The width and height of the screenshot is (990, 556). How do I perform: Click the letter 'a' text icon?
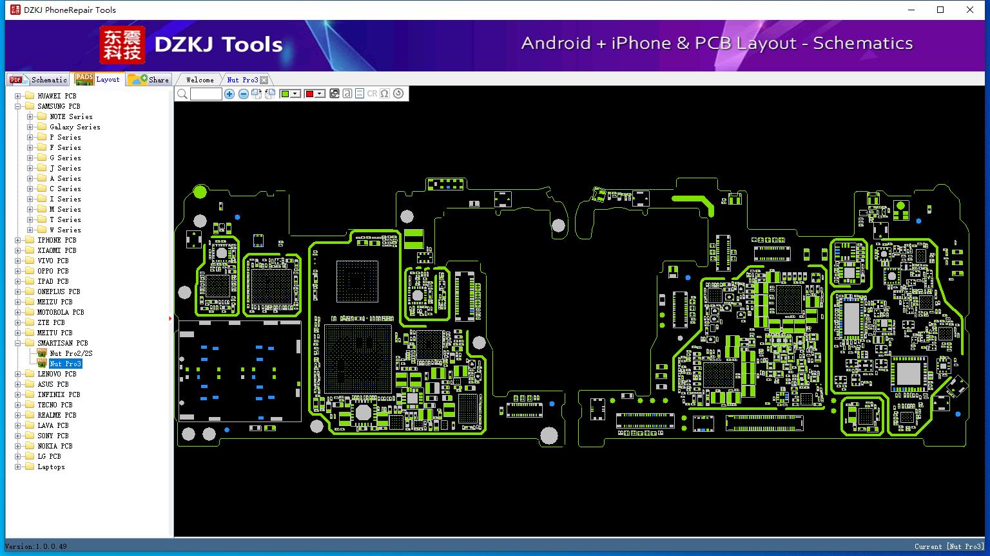point(347,94)
